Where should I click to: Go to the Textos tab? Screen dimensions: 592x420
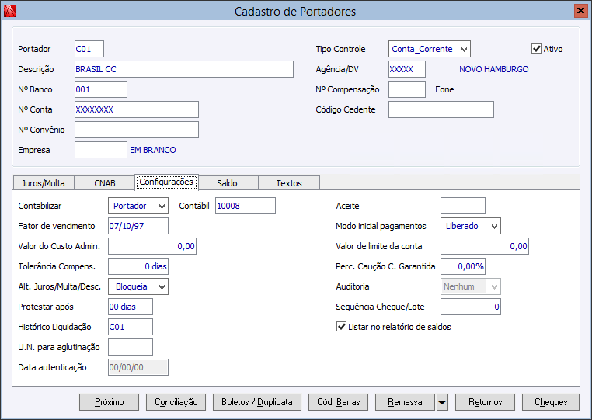288,183
